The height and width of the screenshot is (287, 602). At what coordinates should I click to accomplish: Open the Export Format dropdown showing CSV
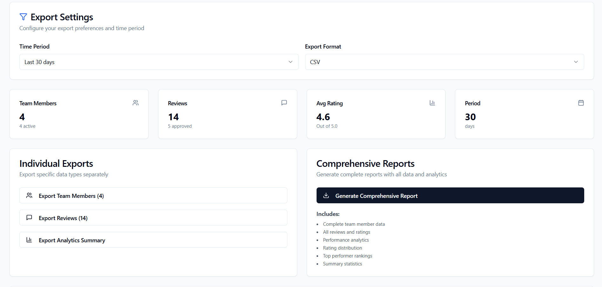[444, 62]
